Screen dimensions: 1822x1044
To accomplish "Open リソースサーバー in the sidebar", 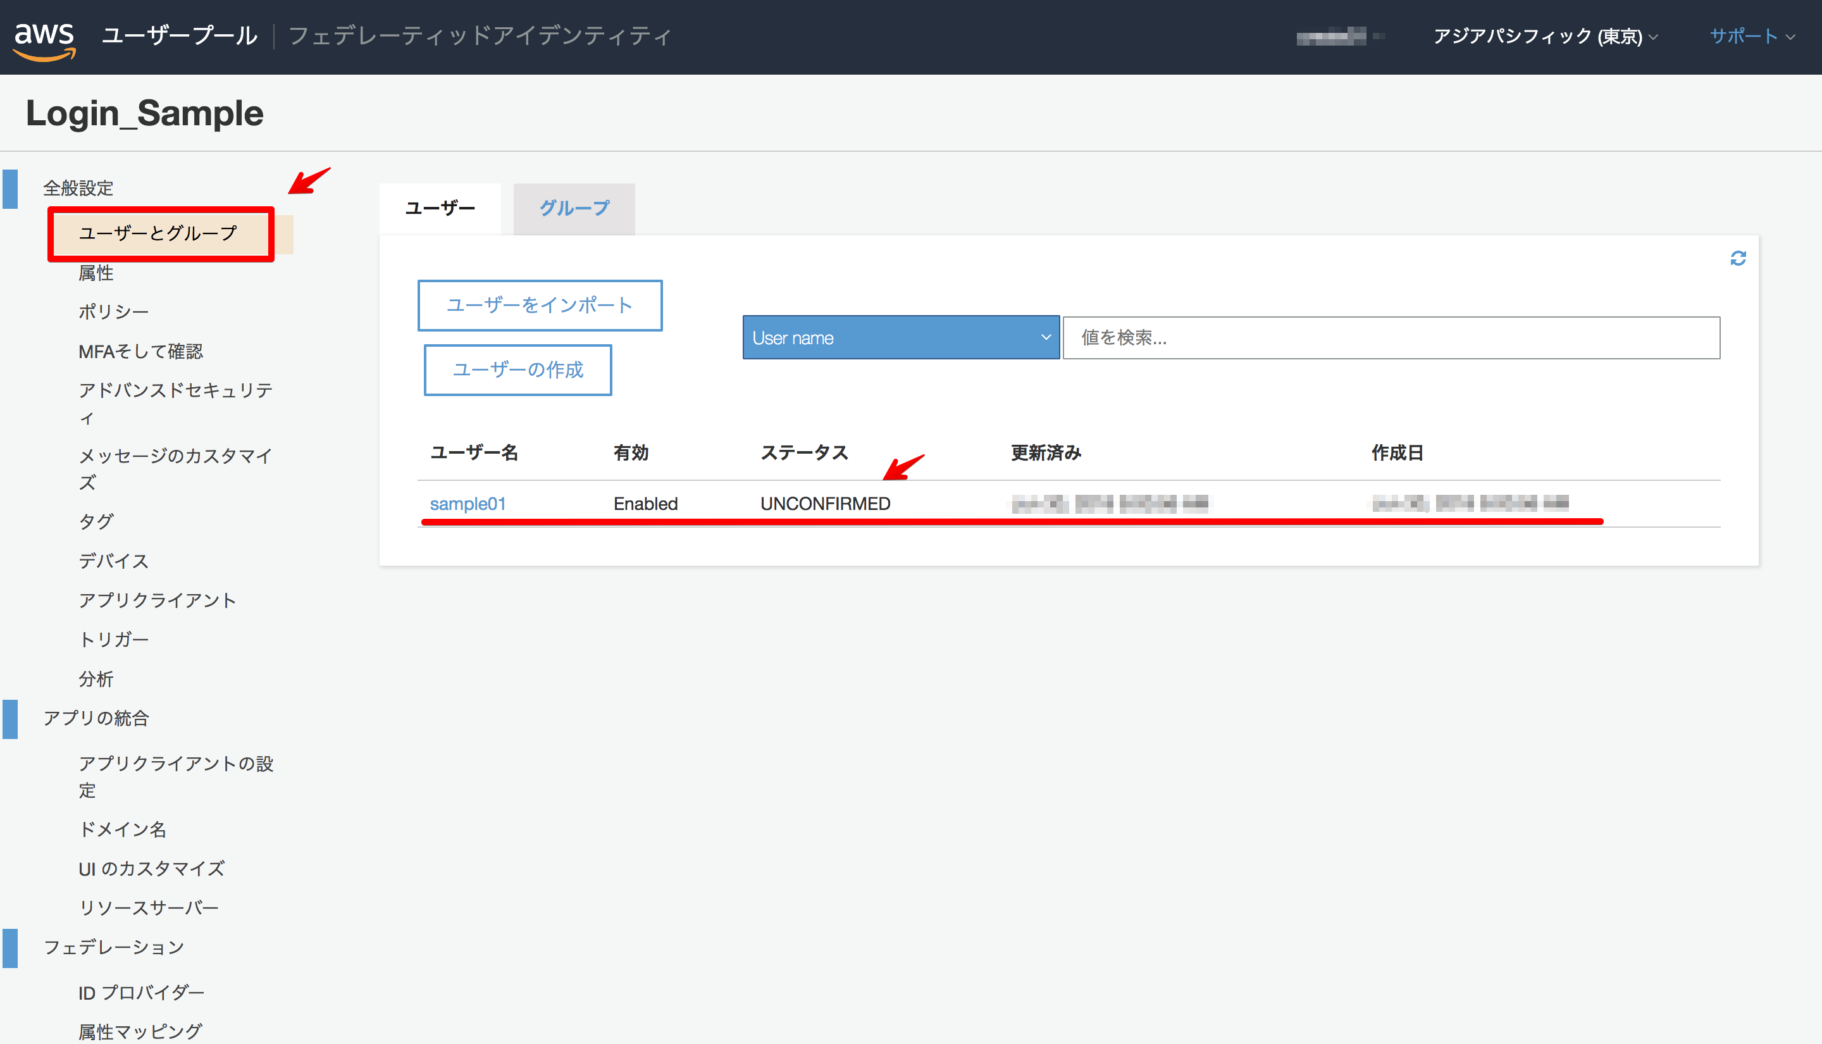I will [x=149, y=908].
